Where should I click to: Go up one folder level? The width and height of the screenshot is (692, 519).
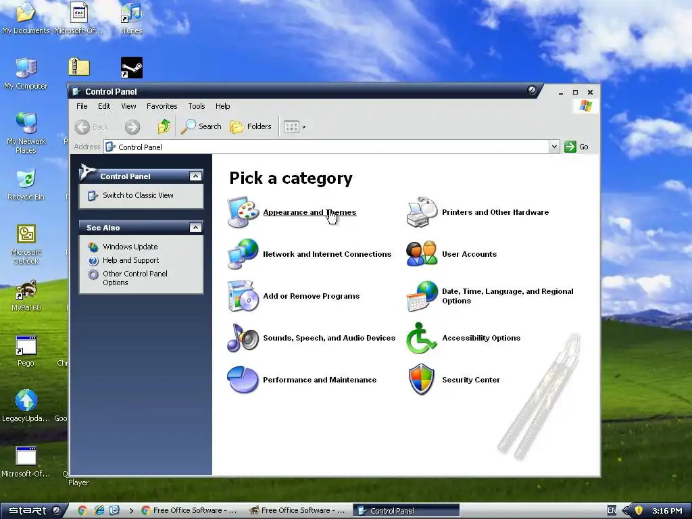(x=164, y=126)
